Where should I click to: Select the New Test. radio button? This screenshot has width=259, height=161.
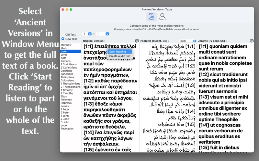pyautogui.click(x=63, y=39)
